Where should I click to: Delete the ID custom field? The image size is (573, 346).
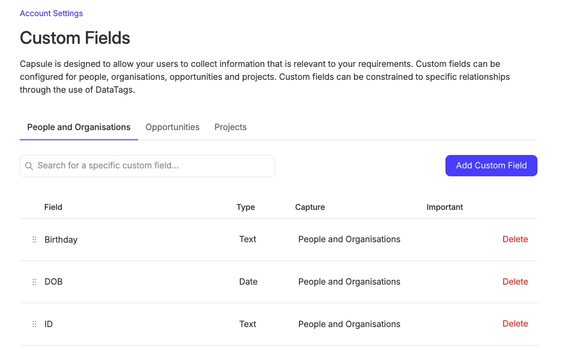tap(515, 324)
